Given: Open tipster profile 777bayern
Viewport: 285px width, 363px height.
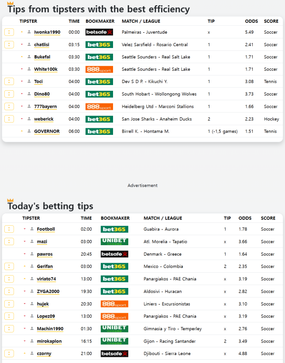Looking at the screenshot, I should (x=45, y=107).
